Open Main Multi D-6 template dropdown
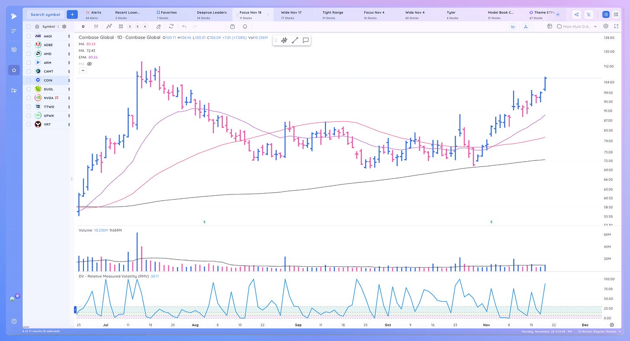Screen dimensions: 630x341 pos(577,26)
